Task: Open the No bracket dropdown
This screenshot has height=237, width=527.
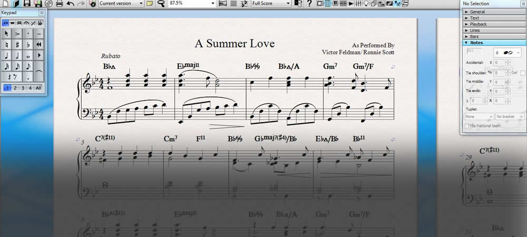Action: point(510,116)
